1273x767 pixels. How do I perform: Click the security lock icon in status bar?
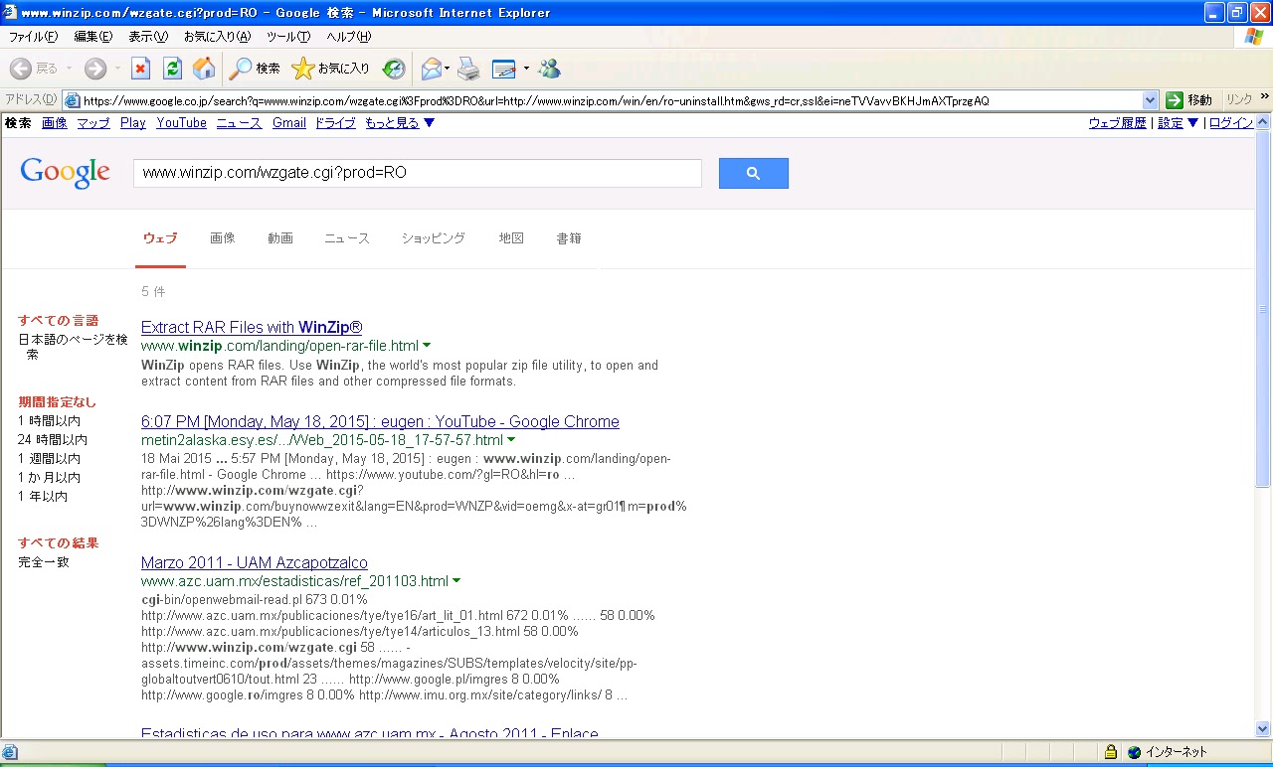click(1111, 752)
